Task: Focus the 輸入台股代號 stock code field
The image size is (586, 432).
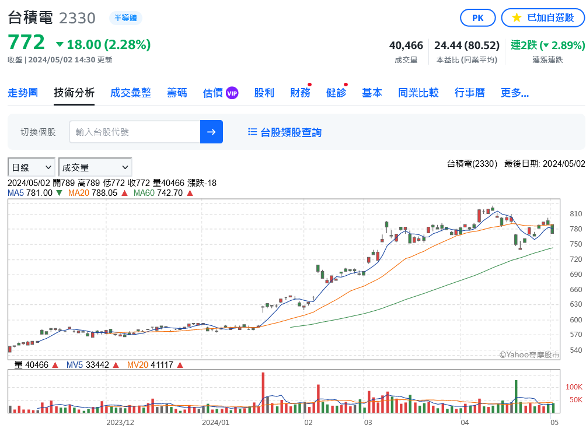Action: click(135, 132)
